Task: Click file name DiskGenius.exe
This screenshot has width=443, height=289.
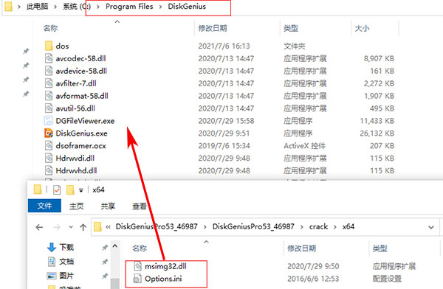Action: (82, 133)
